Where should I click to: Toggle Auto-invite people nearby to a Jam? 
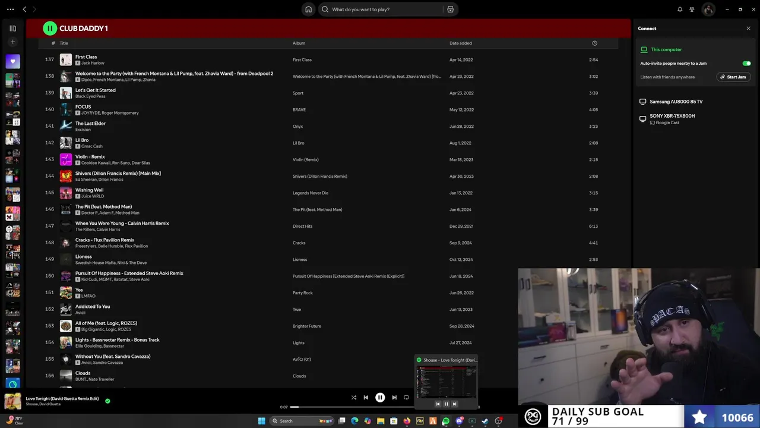click(746, 64)
